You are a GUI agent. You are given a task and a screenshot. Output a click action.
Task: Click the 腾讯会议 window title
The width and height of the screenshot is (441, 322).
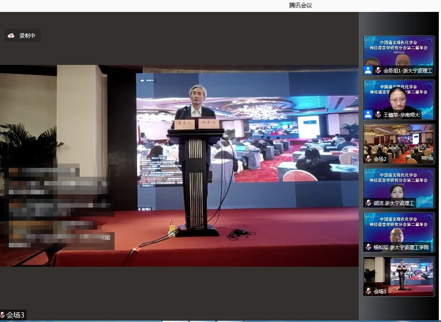(301, 5)
